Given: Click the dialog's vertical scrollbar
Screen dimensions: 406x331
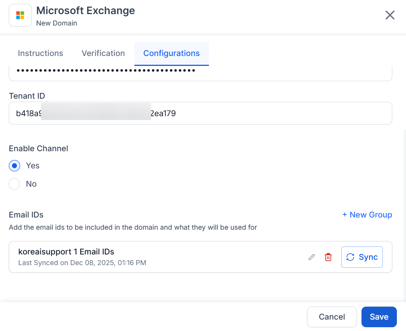Looking at the screenshot, I should click(x=404, y=213).
